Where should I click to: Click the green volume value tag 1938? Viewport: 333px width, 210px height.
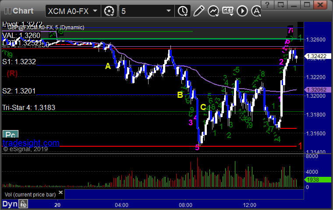[x=318, y=180]
